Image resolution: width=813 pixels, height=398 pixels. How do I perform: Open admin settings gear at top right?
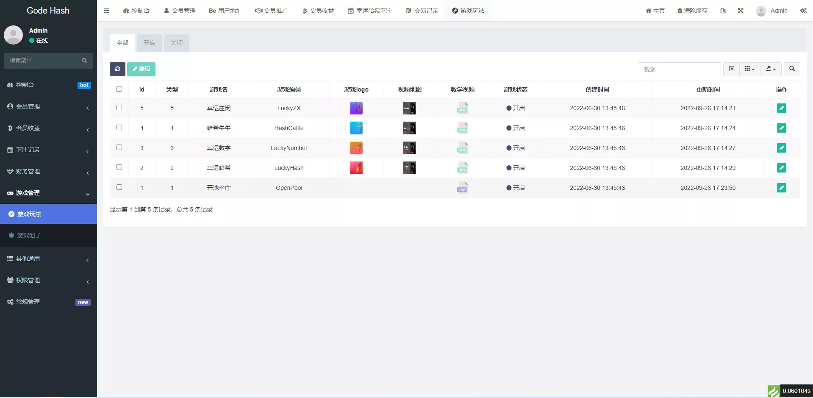point(803,11)
